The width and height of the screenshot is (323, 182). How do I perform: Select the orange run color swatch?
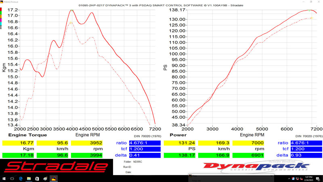[1, 17]
